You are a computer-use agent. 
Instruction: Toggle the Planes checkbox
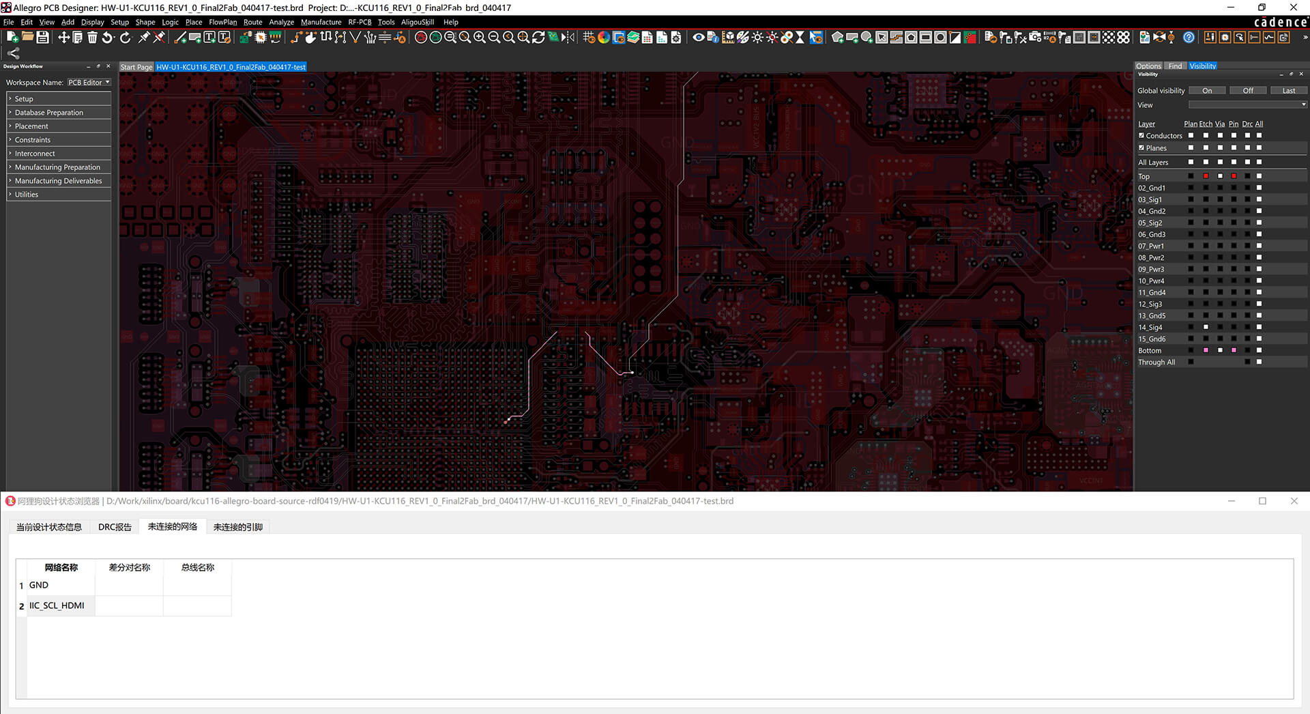(1141, 147)
